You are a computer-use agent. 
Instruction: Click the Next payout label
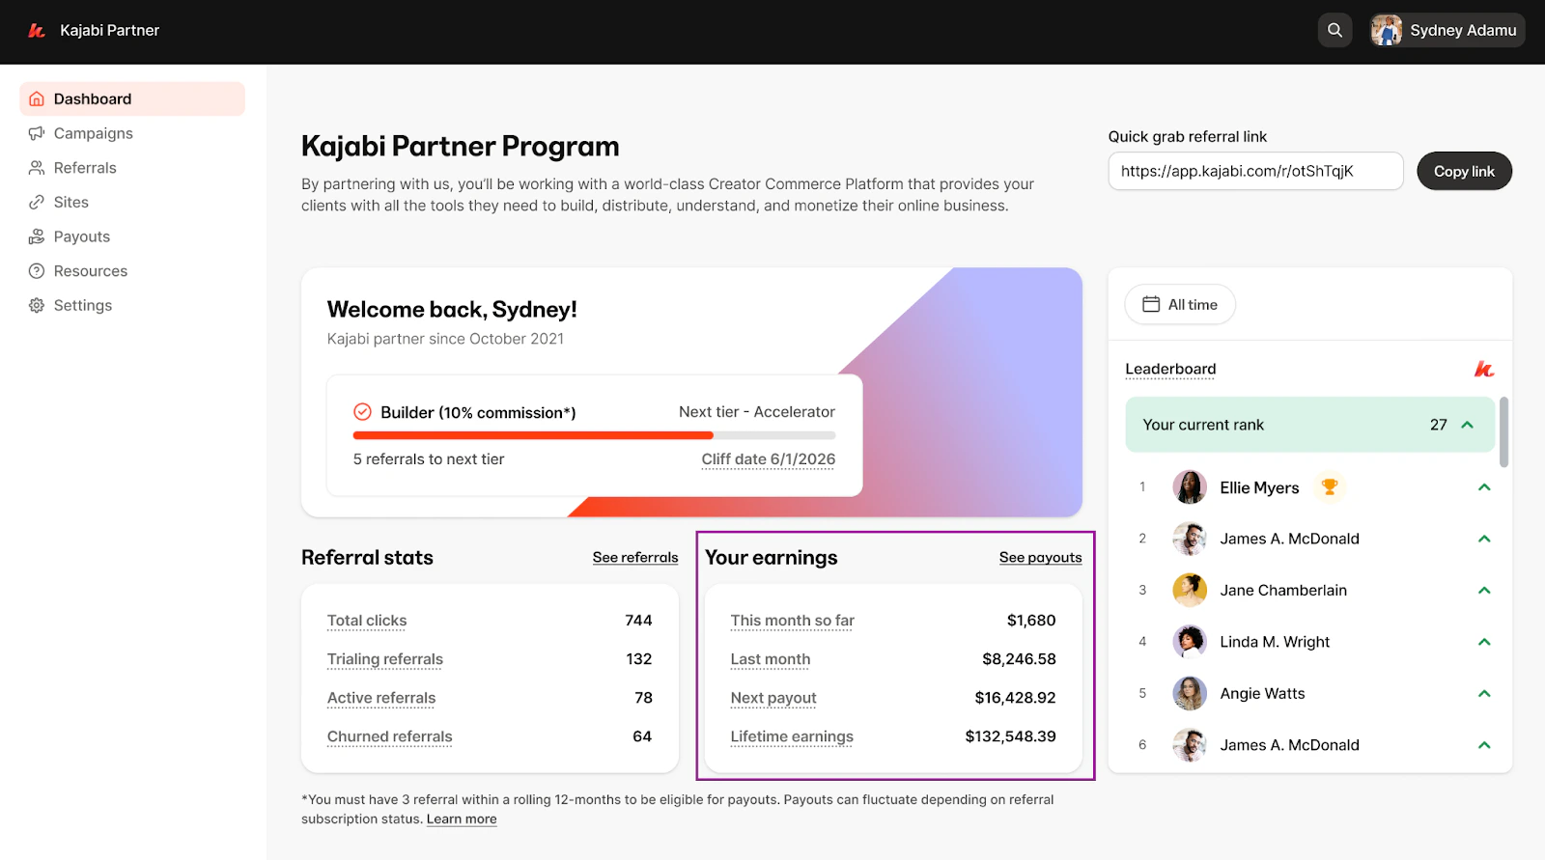tap(773, 698)
